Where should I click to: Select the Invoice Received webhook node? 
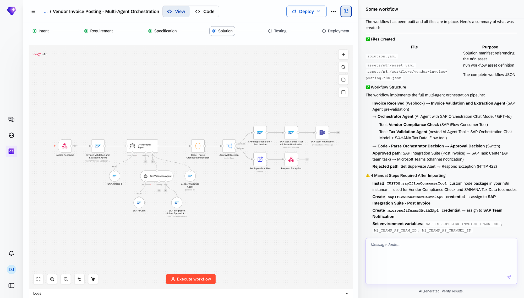tap(65, 146)
